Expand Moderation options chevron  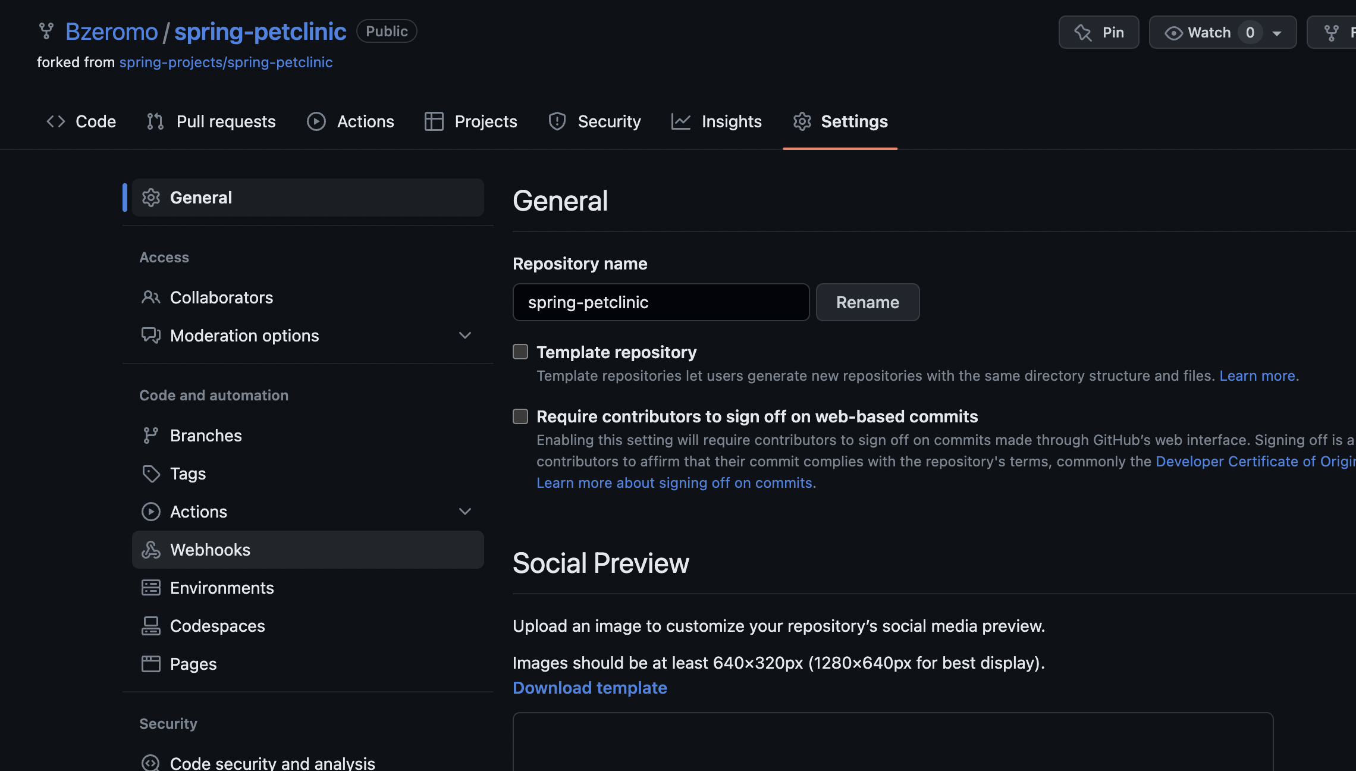point(465,336)
